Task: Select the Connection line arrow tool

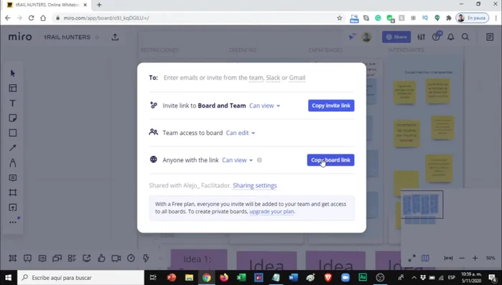Action: (x=13, y=148)
